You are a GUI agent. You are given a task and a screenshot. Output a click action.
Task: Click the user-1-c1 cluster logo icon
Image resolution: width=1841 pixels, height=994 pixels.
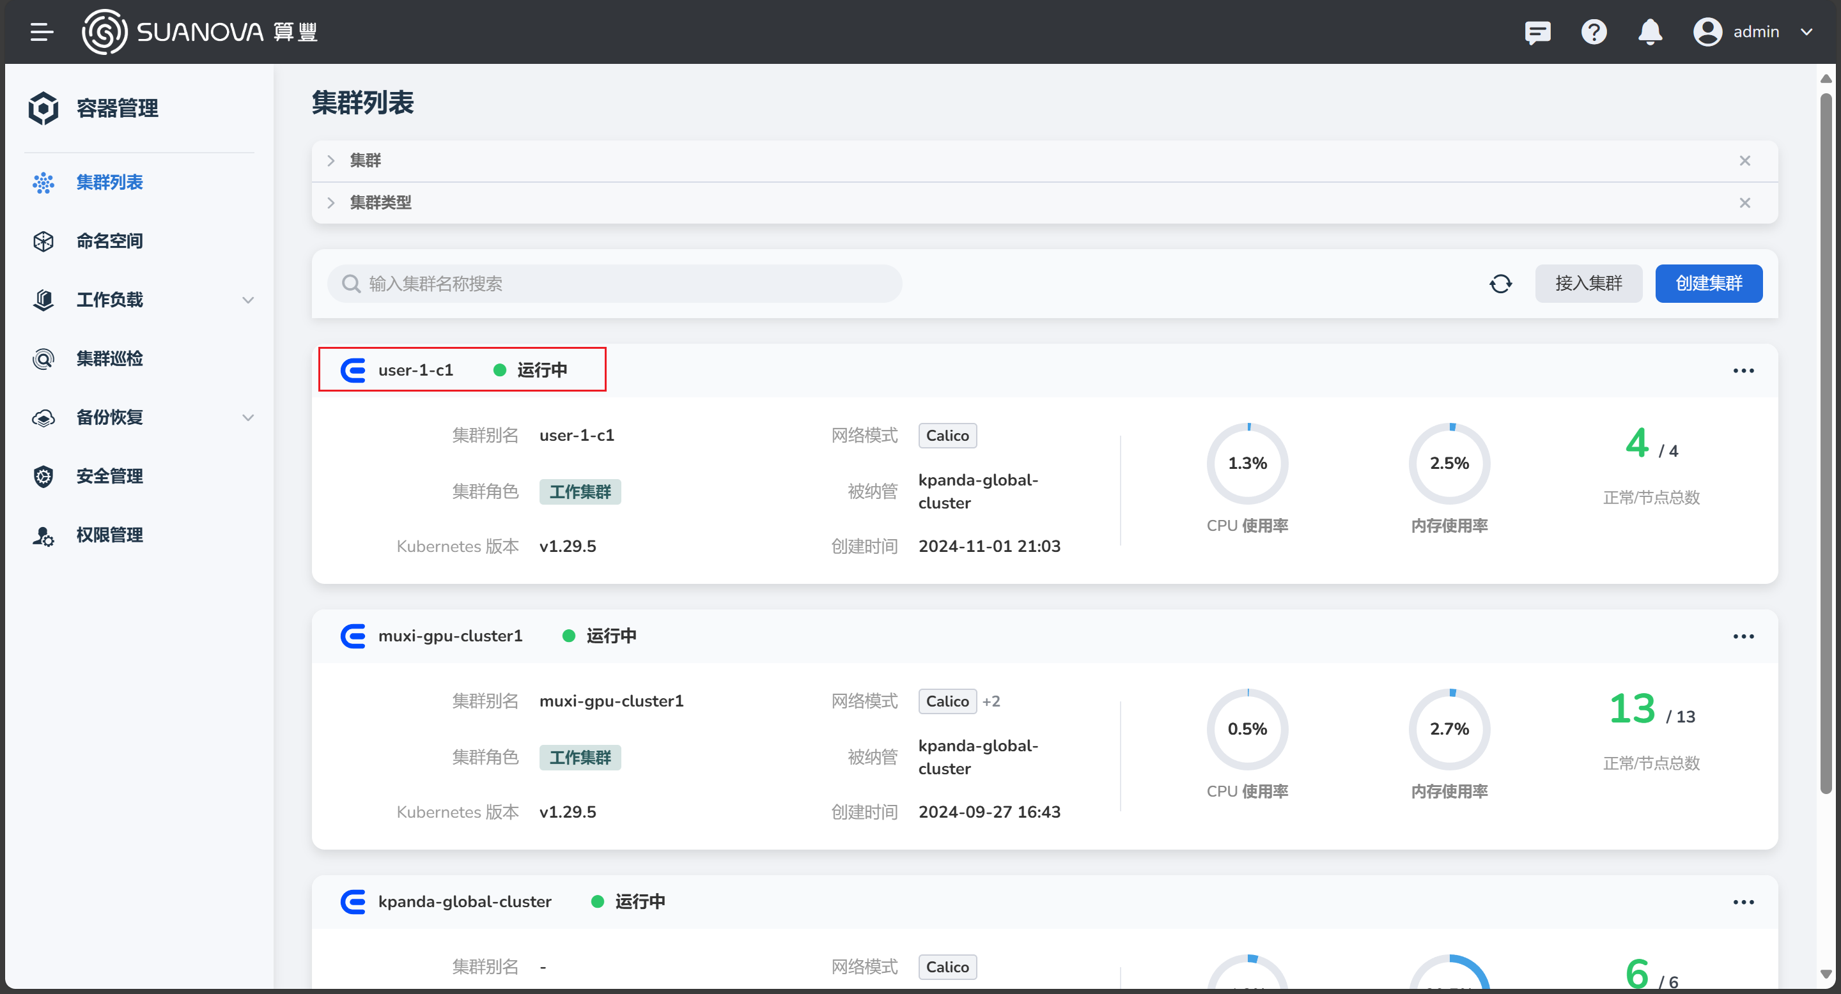(x=353, y=370)
